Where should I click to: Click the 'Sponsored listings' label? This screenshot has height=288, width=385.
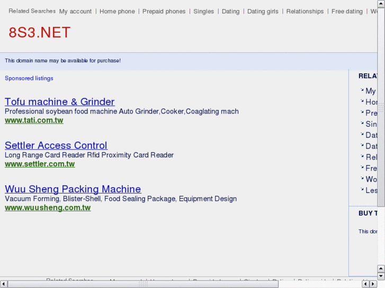click(x=29, y=78)
